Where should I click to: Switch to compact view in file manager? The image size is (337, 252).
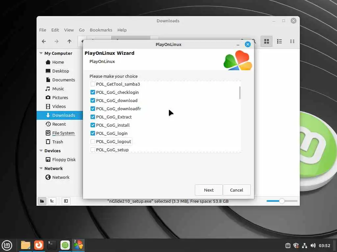292,41
